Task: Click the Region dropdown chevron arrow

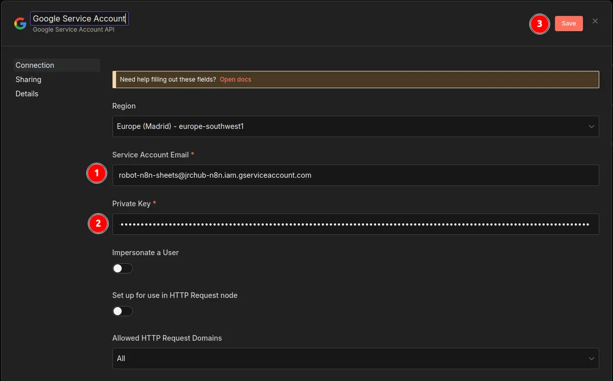Action: pyautogui.click(x=592, y=126)
